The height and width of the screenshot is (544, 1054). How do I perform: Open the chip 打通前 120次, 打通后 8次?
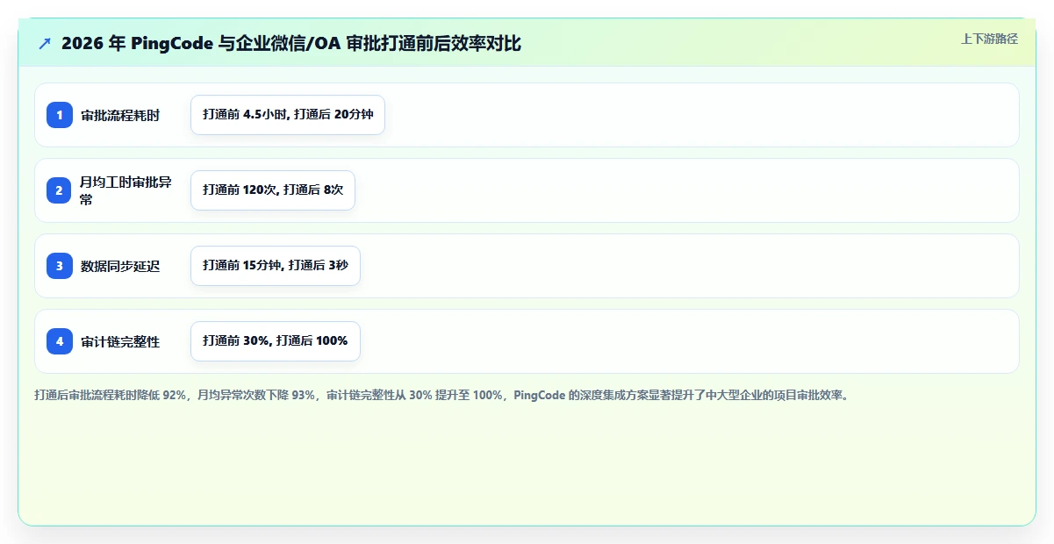[273, 190]
